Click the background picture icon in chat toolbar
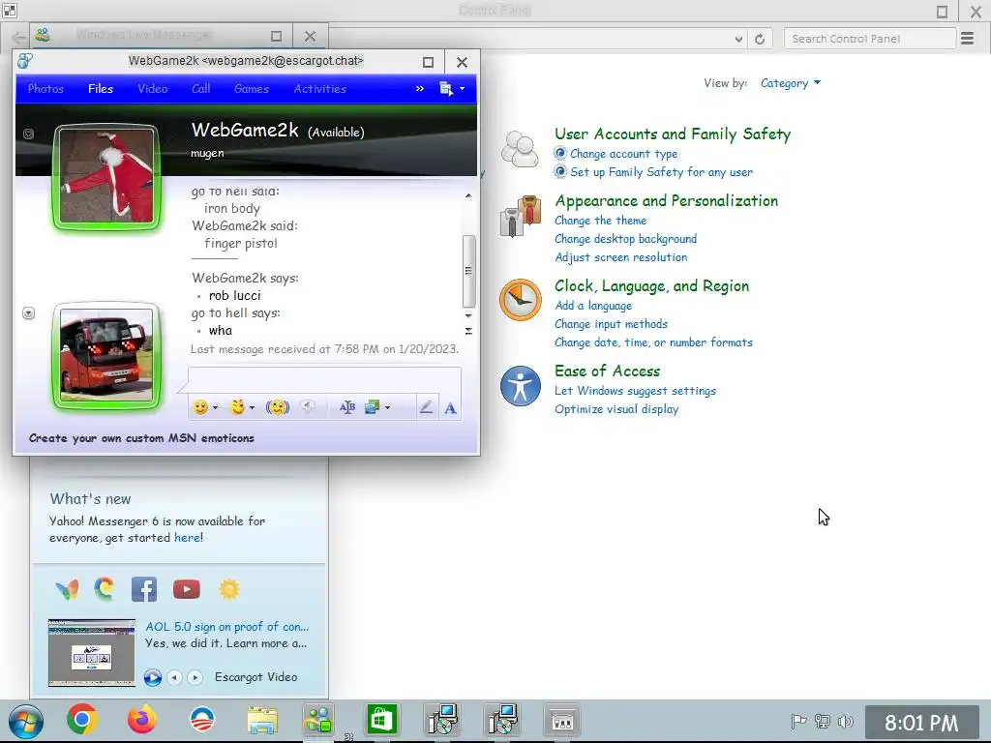 [x=373, y=407]
